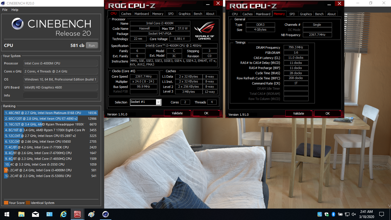
Task: Open File Explorer from the taskbar
Action: [x=21, y=214]
